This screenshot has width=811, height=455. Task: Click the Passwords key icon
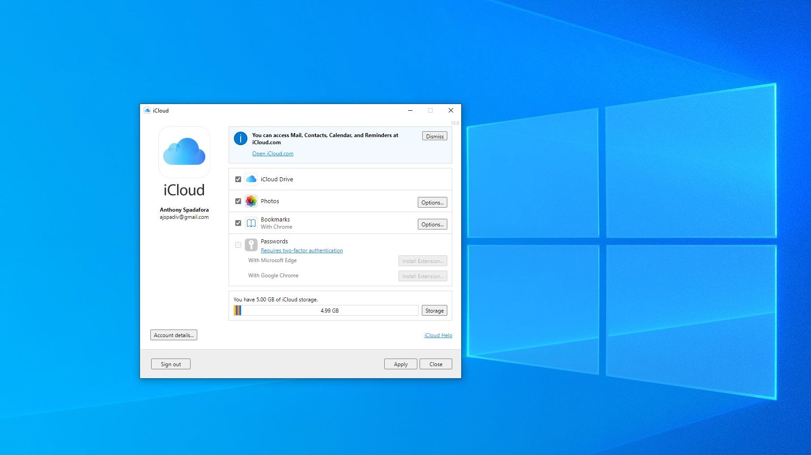coord(251,245)
